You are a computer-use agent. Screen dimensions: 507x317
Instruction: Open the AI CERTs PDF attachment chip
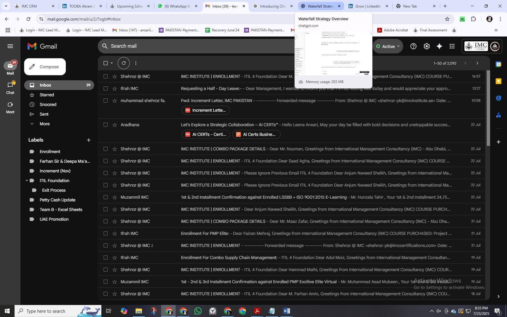coord(206,134)
